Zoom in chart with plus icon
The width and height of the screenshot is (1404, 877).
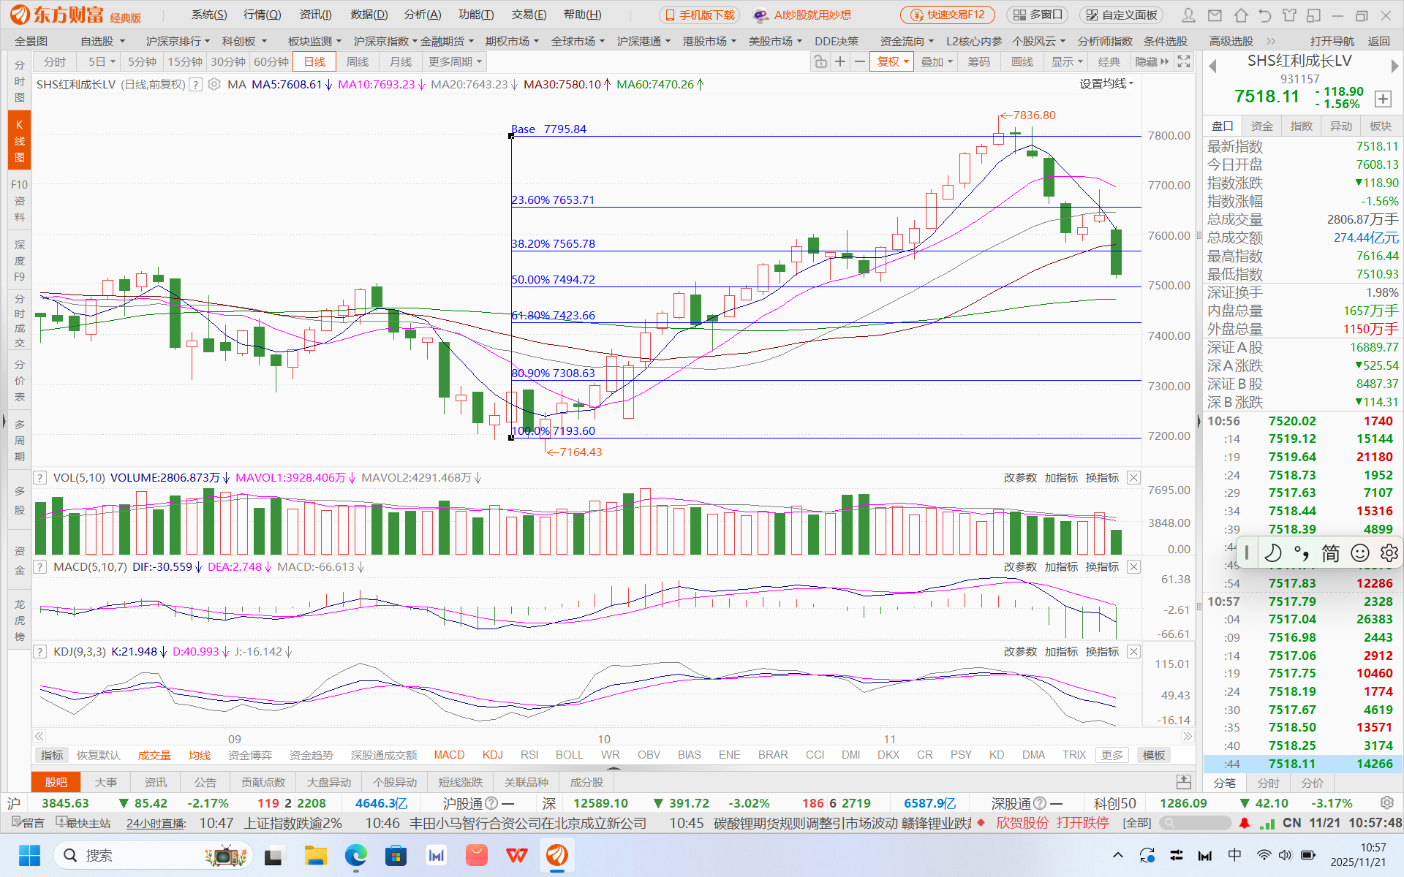(840, 62)
